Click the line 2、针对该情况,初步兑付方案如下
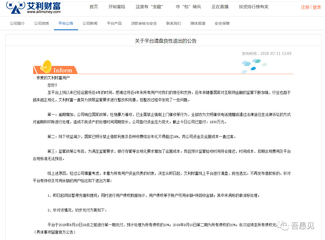 pos(77,210)
